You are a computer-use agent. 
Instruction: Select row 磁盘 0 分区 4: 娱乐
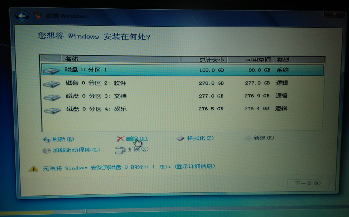(x=182, y=109)
